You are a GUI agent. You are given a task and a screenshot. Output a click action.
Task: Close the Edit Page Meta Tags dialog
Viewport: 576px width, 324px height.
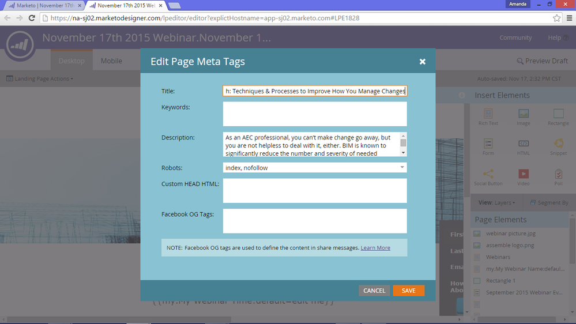coord(423,62)
